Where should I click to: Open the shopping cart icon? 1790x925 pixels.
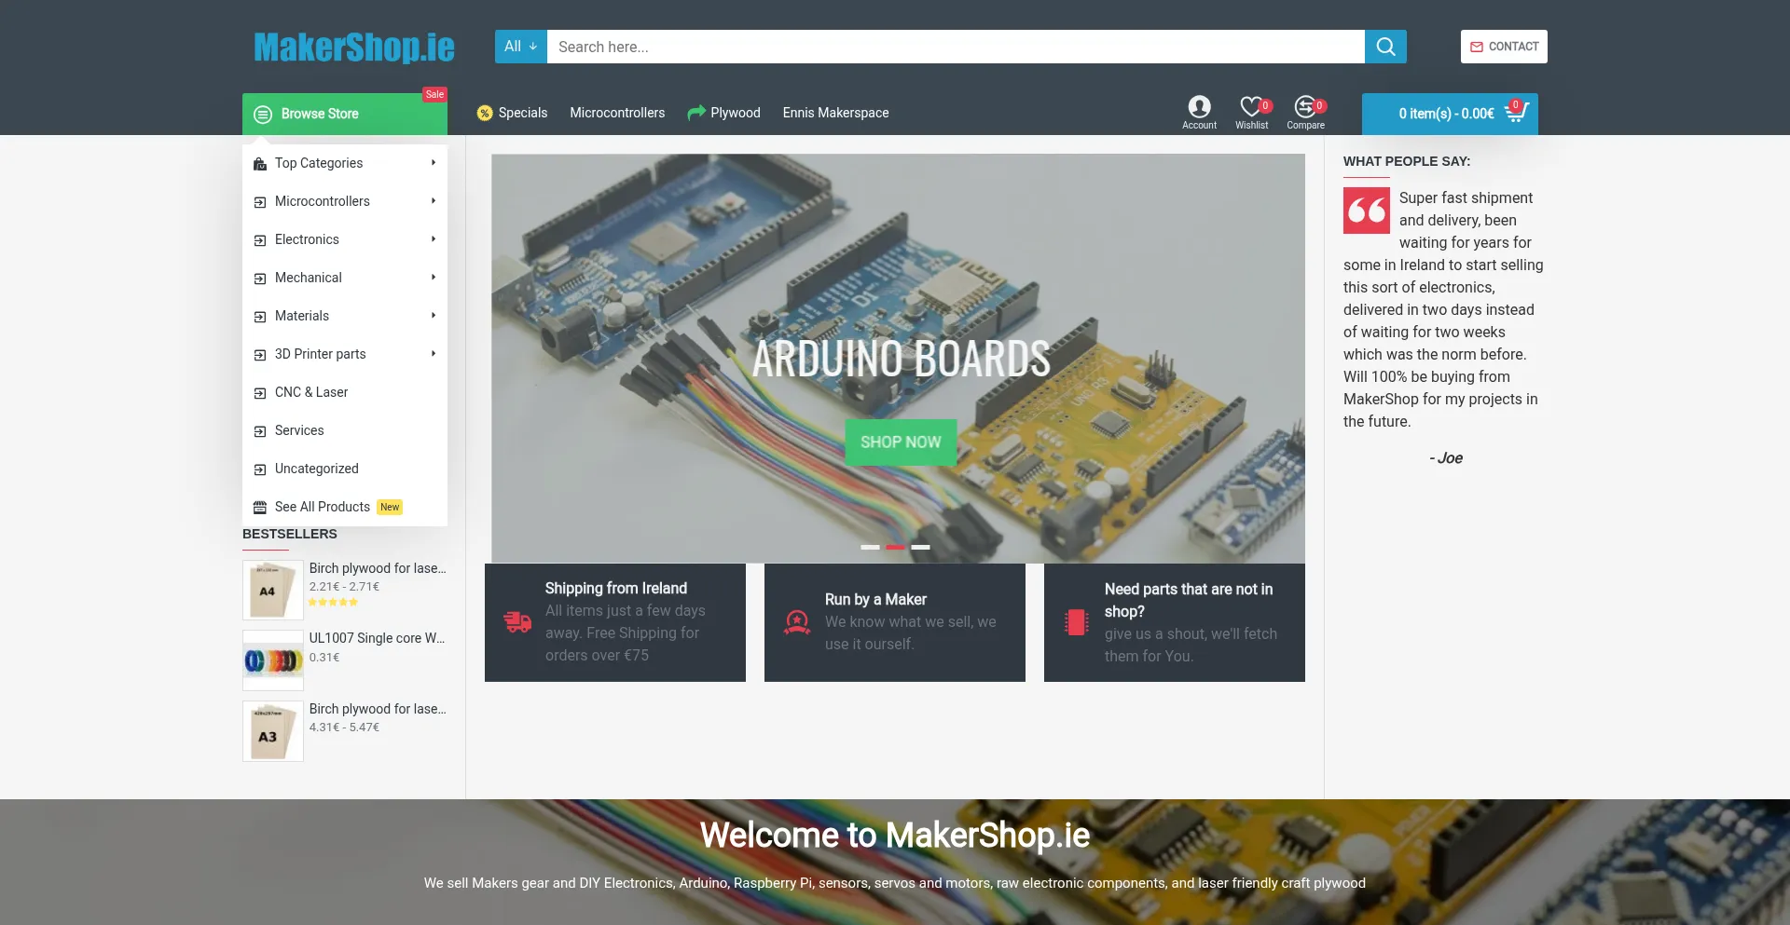coord(1516,113)
